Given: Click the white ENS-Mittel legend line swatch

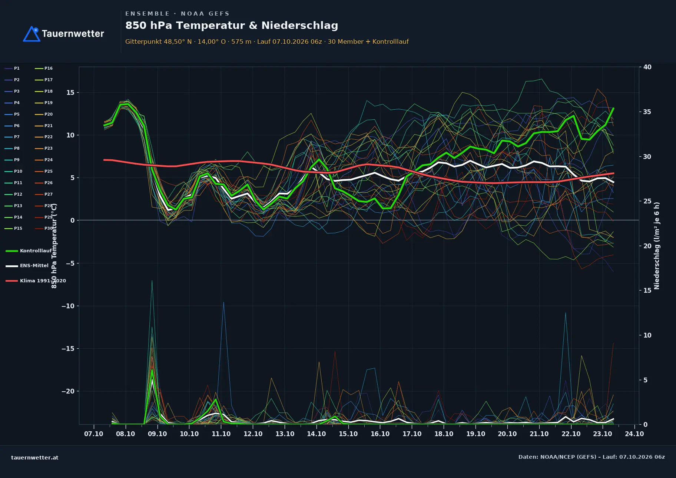Looking at the screenshot, I should 12,266.
